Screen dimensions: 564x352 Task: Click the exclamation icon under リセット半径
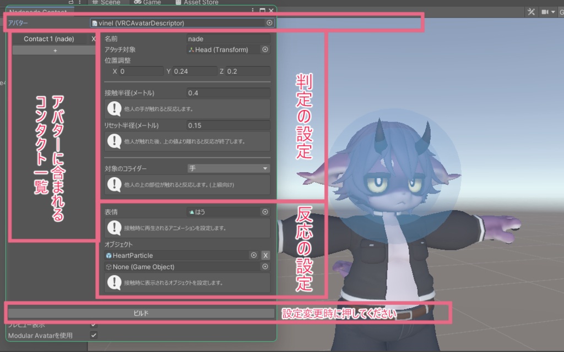click(115, 141)
